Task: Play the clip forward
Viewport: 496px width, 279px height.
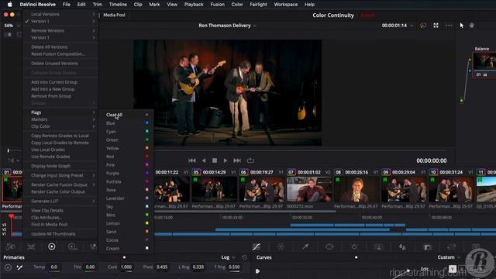Action: click(x=226, y=160)
